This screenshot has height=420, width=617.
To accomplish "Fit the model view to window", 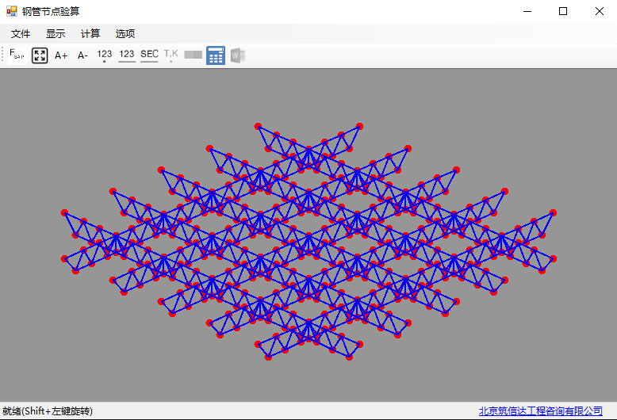I will click(x=40, y=55).
